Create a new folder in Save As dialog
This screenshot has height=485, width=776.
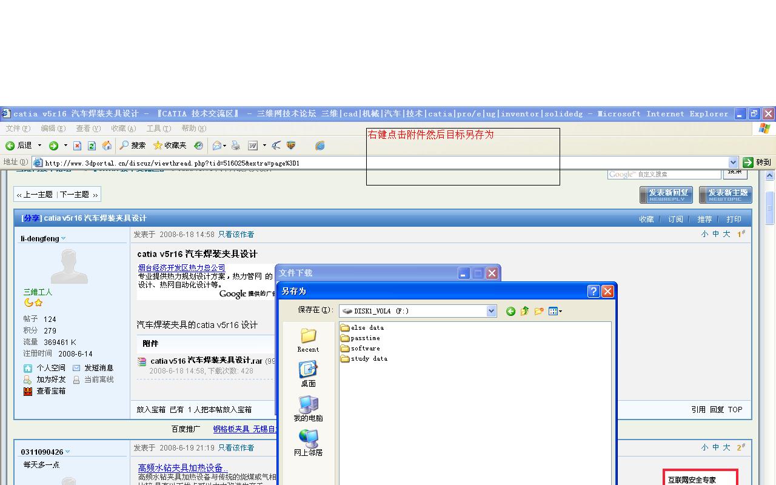point(539,311)
